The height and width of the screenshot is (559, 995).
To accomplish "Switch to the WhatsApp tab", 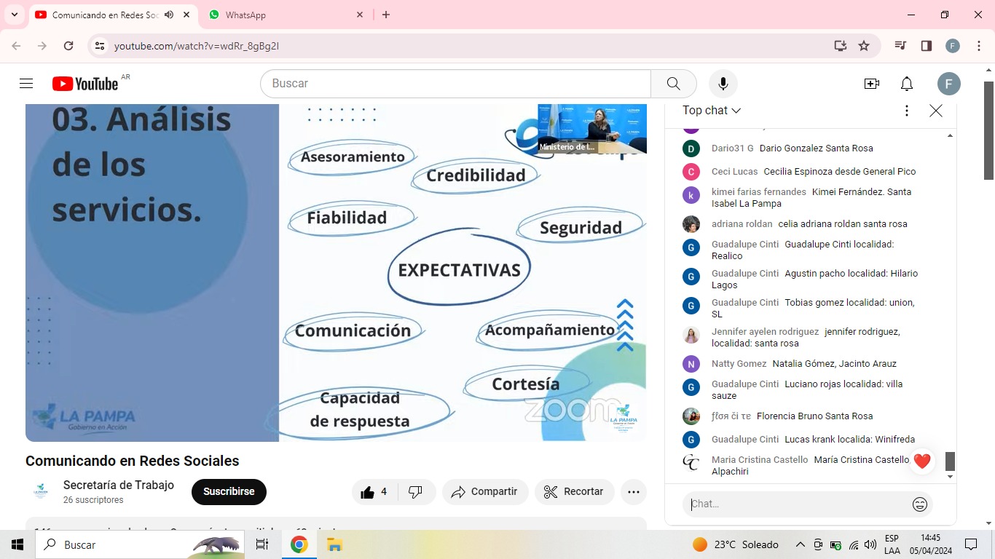I will coord(284,15).
